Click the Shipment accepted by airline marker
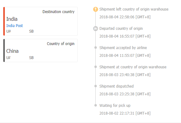 pyautogui.click(x=96, y=48)
